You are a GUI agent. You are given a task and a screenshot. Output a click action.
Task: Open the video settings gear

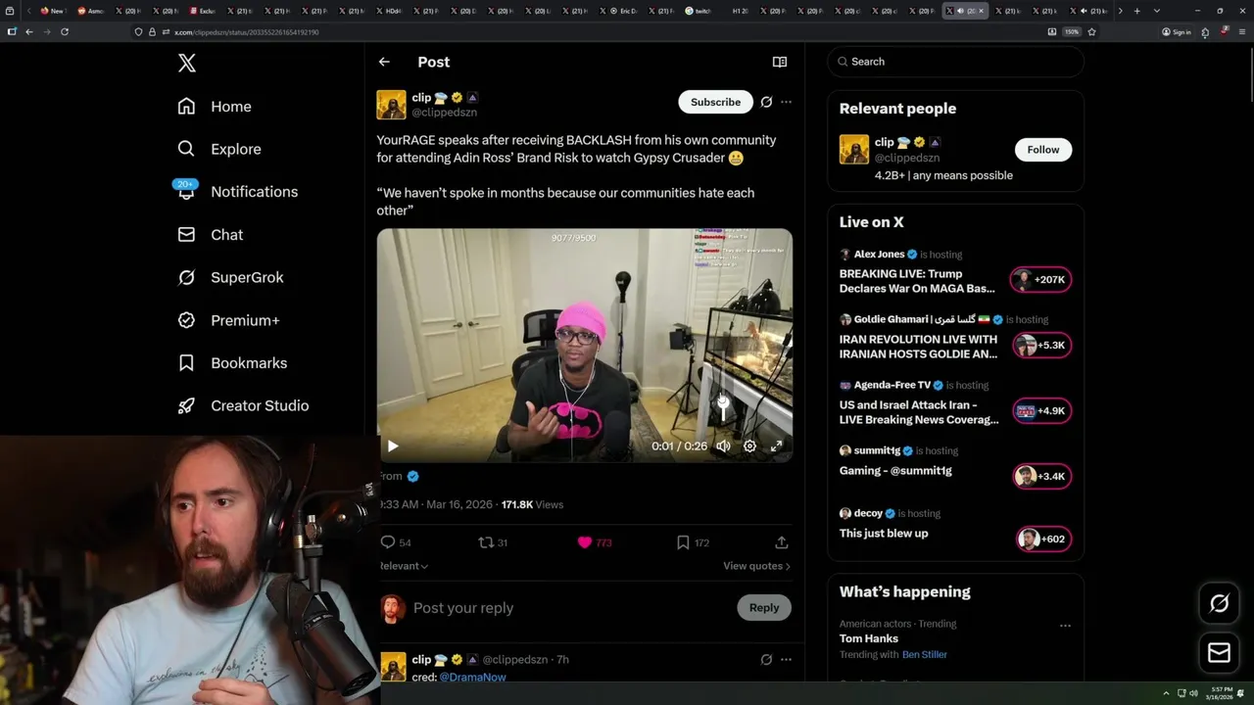pos(749,446)
